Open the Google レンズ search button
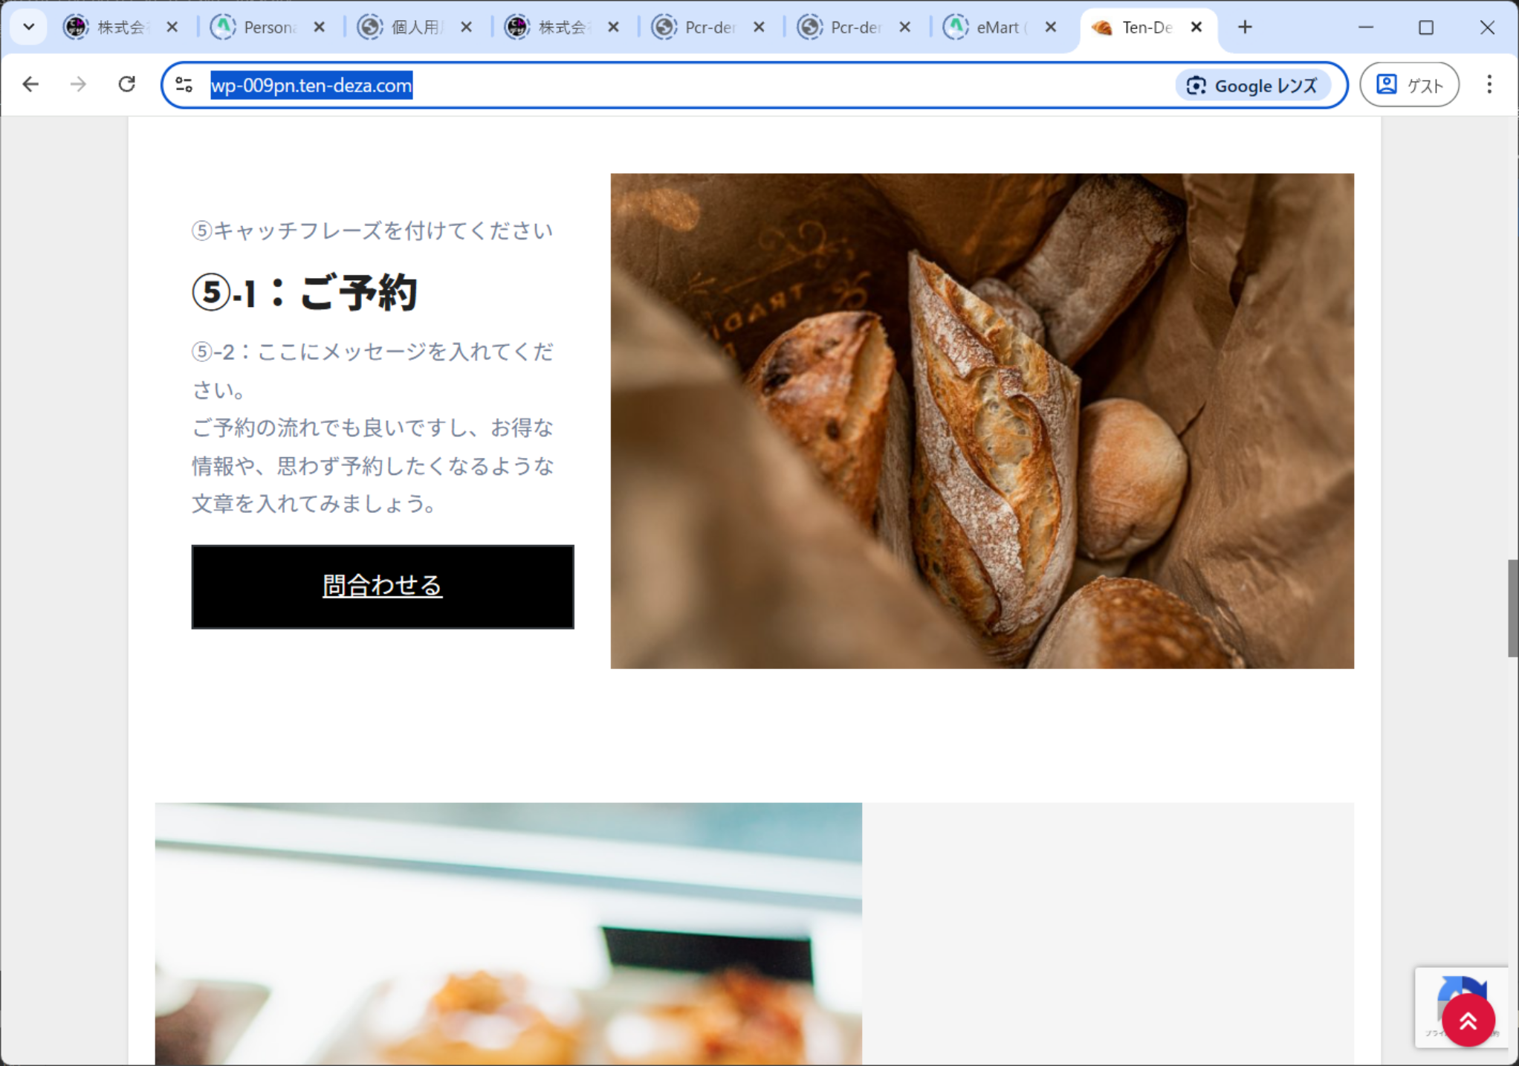The image size is (1519, 1066). [x=1252, y=85]
